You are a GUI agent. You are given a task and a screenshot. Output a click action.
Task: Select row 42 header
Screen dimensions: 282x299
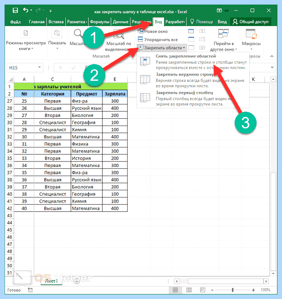click(x=10, y=208)
